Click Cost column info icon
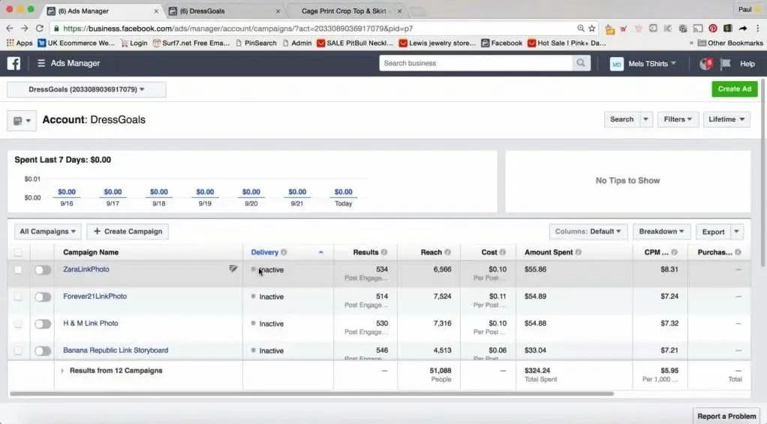767x424 pixels. coord(502,252)
